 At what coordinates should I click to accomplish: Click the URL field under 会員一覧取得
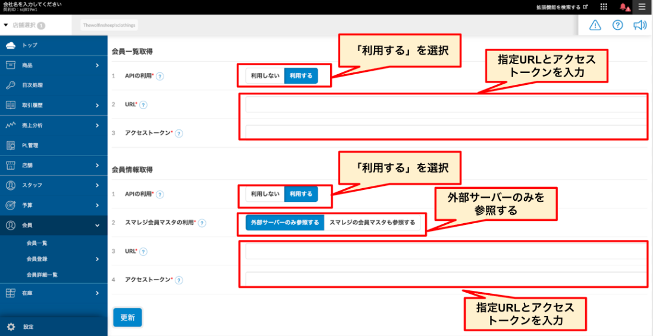coord(445,105)
